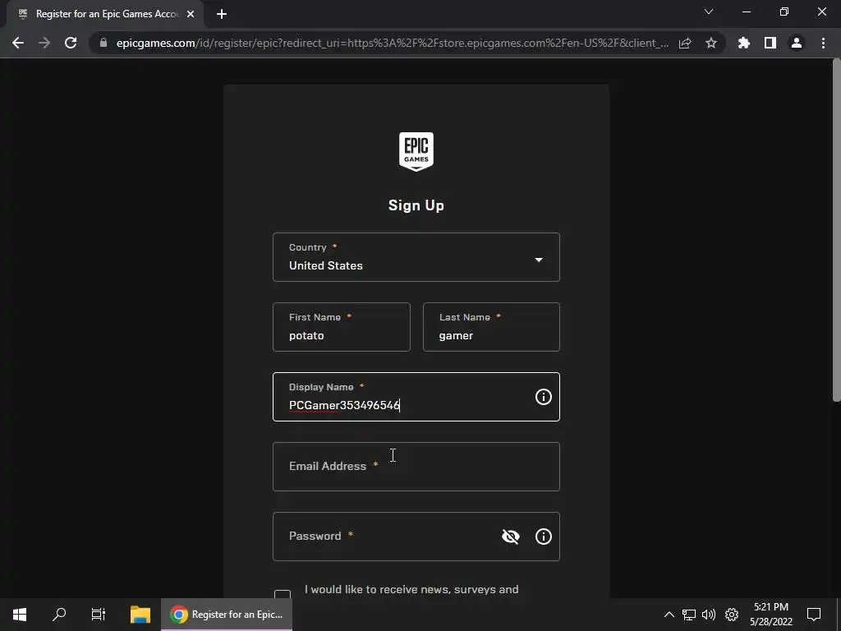Open settings gear tray icon
Image resolution: width=841 pixels, height=631 pixels.
(732, 615)
